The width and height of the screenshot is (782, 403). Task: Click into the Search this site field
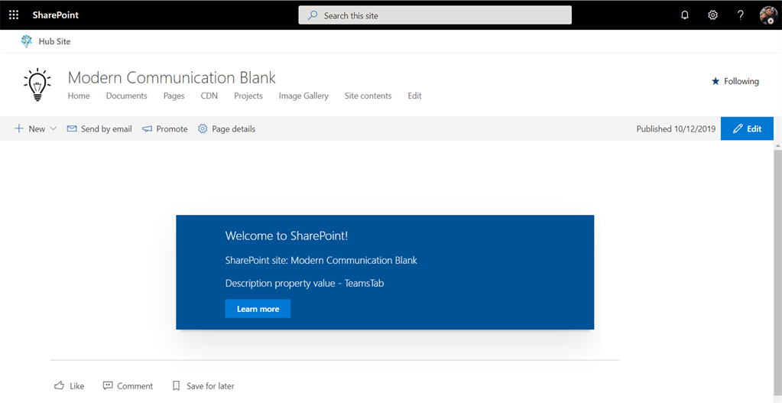[435, 15]
